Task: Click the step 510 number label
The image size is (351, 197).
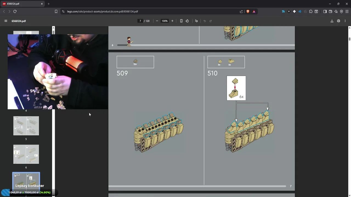Action: pos(213,73)
